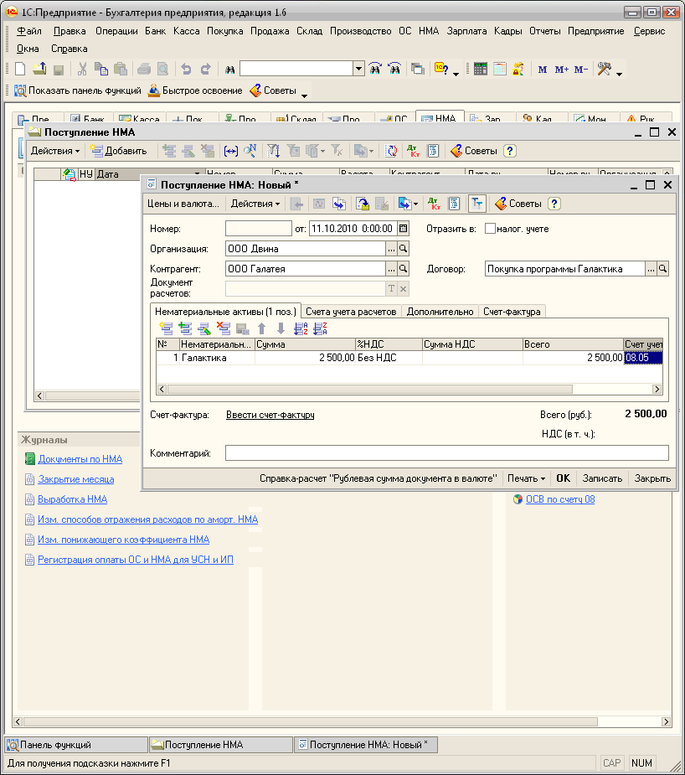
Task: Open Выработка НМА link
Action: tap(73, 499)
